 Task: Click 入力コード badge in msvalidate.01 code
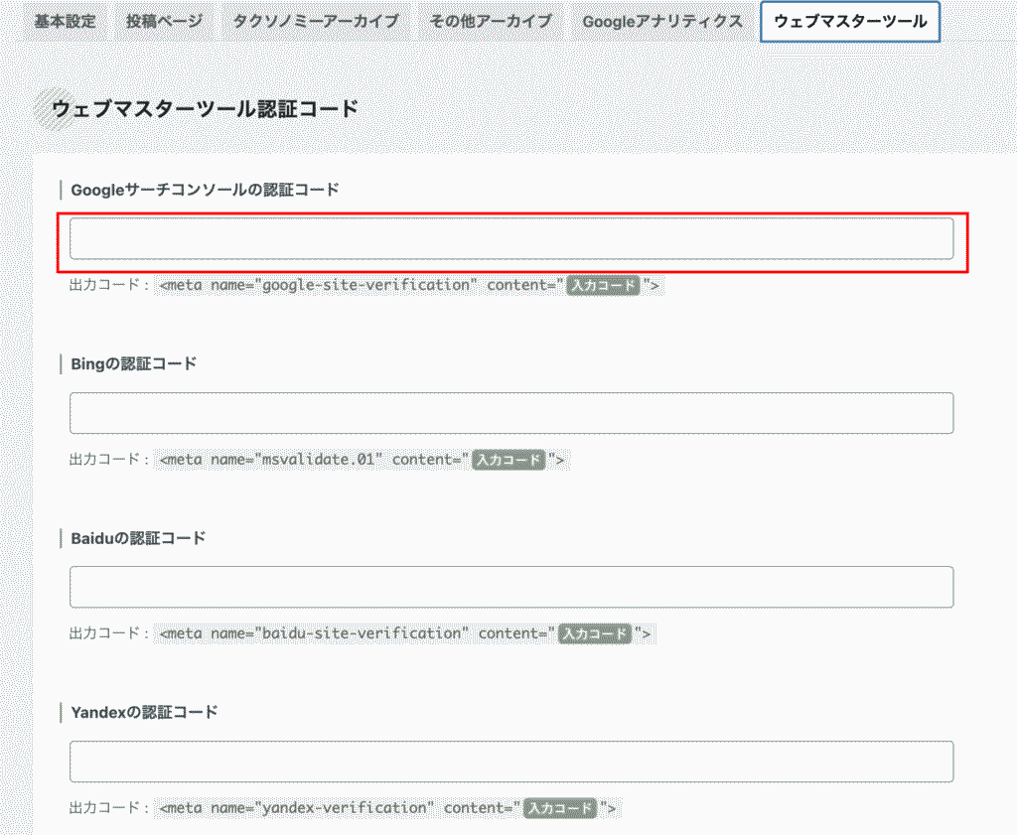click(508, 461)
